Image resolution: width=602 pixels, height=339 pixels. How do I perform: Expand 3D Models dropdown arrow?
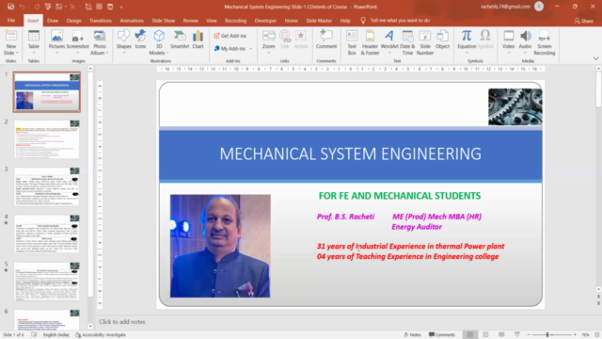pyautogui.click(x=167, y=53)
